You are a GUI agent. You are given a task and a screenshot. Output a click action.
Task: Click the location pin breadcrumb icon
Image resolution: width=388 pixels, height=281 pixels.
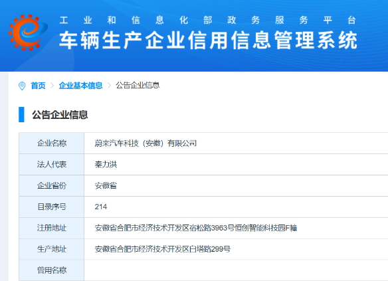[x=22, y=86]
